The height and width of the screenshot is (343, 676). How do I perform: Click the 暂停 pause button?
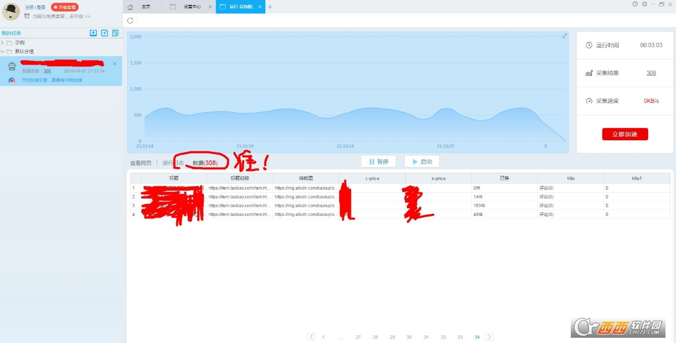(378, 162)
